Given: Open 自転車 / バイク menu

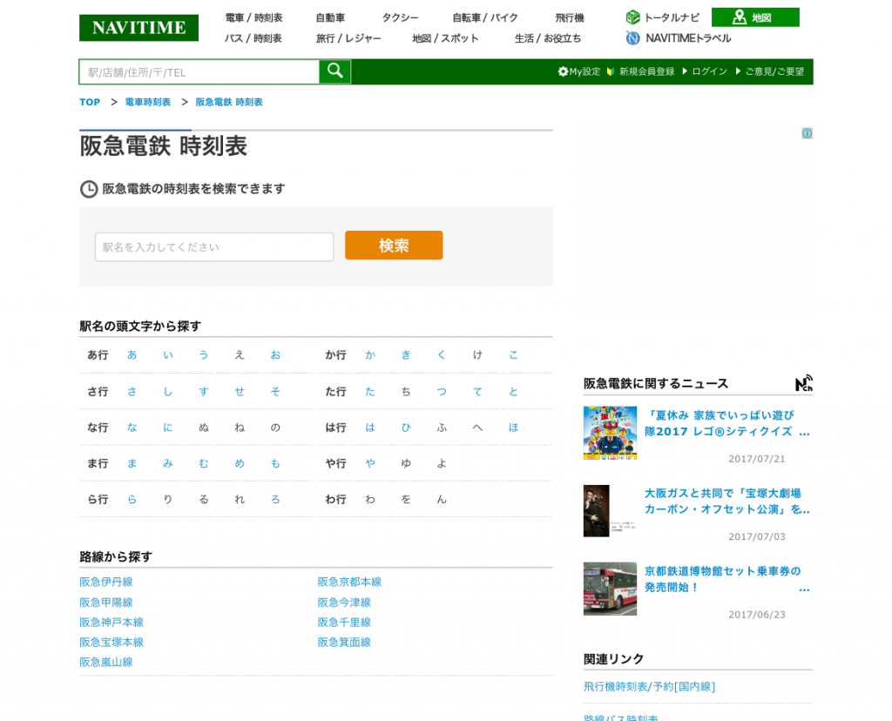Looking at the screenshot, I should pos(484,17).
